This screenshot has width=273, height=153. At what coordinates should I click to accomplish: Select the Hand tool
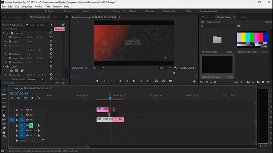pyautogui.click(x=4, y=132)
